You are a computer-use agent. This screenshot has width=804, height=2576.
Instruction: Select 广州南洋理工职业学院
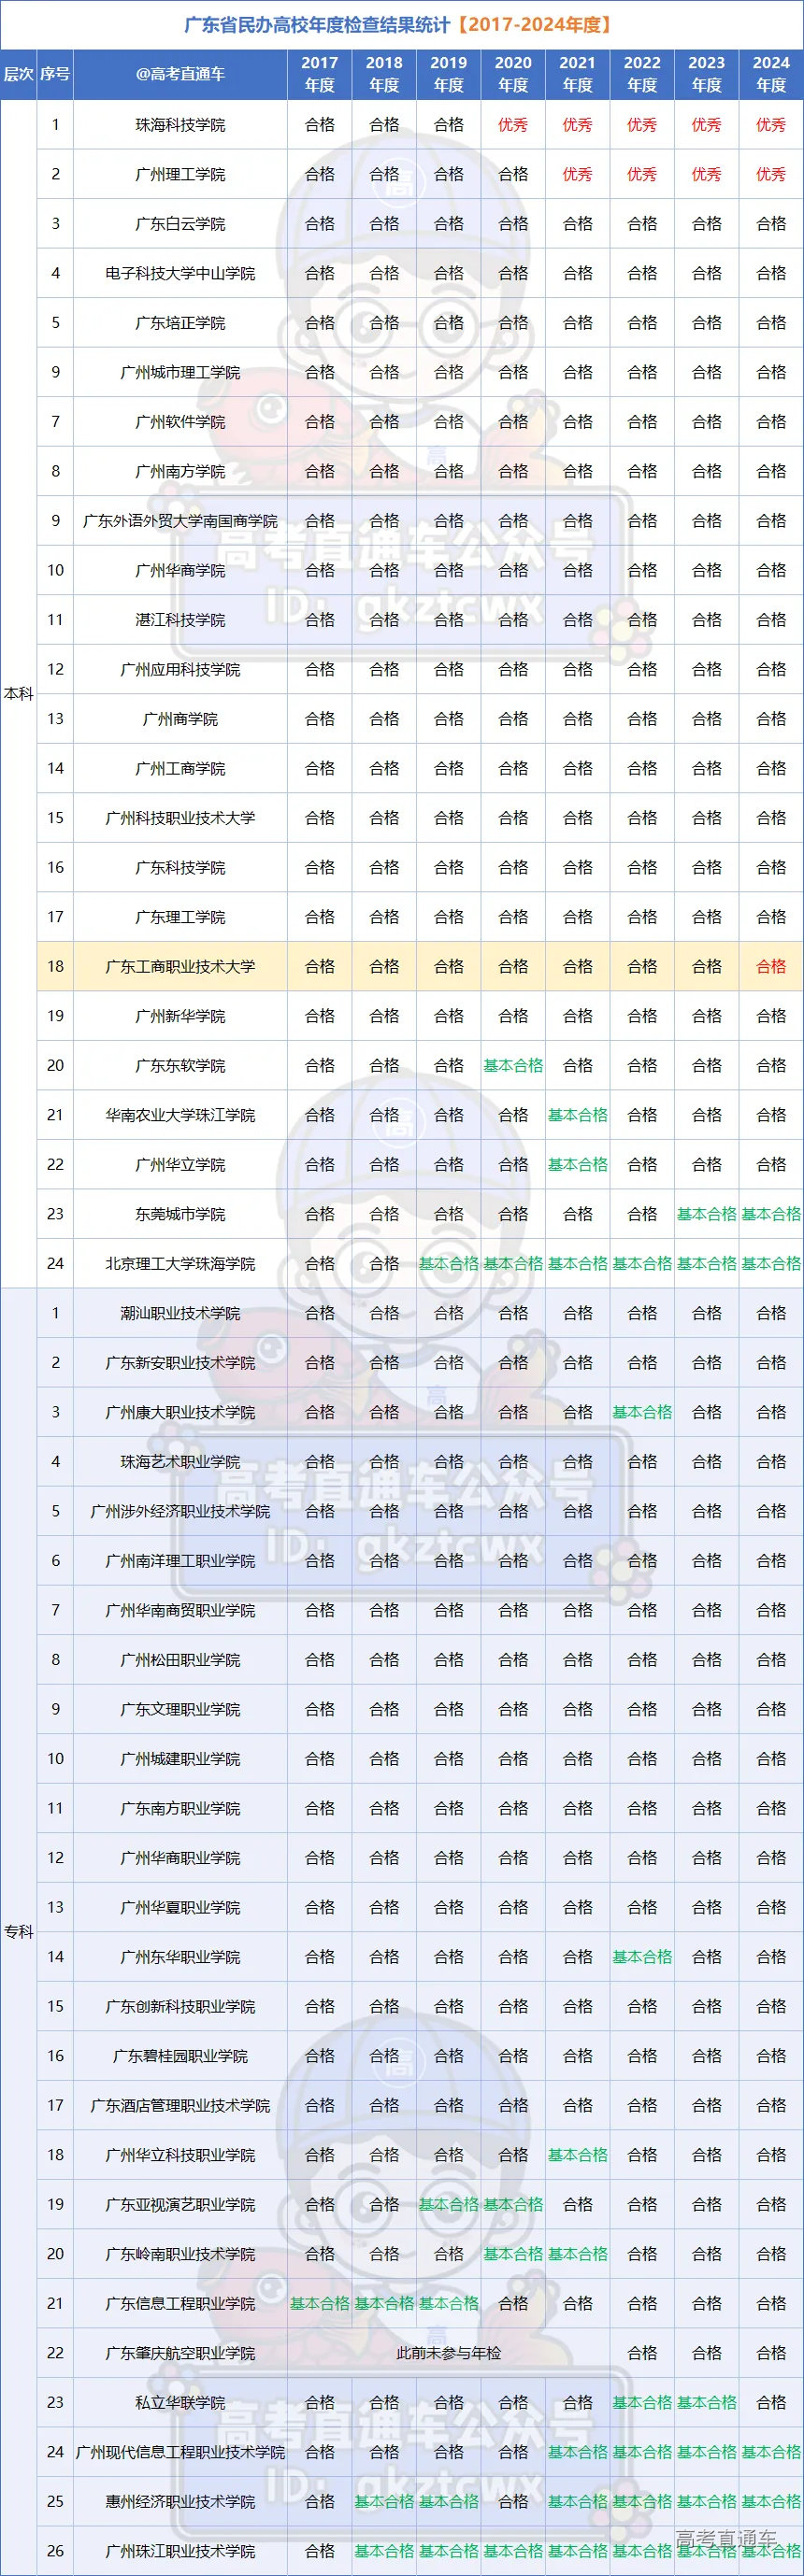click(180, 1560)
